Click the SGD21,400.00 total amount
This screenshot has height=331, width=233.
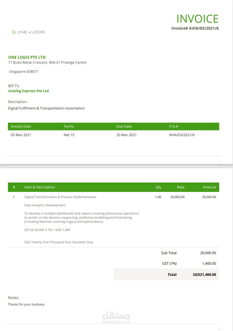pos(204,275)
